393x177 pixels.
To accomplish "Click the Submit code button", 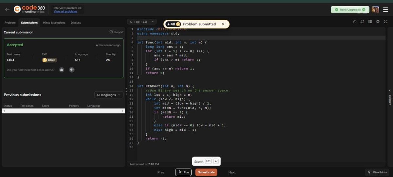I will [x=206, y=172].
